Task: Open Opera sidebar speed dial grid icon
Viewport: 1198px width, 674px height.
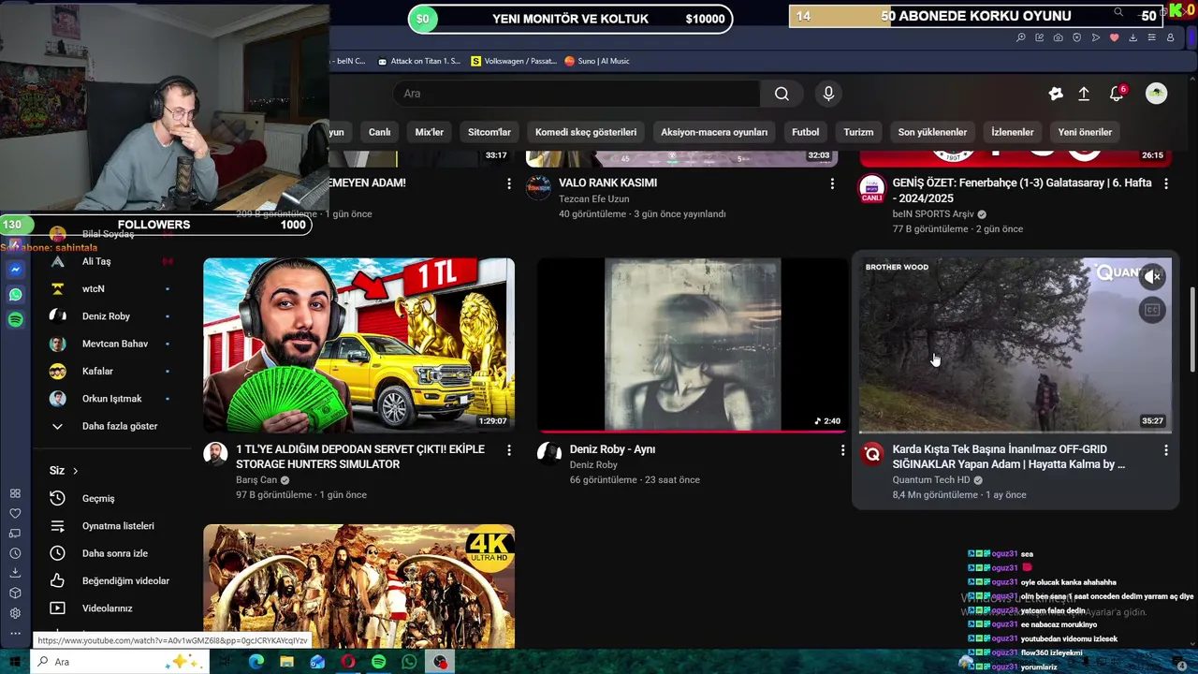Action: (x=15, y=493)
